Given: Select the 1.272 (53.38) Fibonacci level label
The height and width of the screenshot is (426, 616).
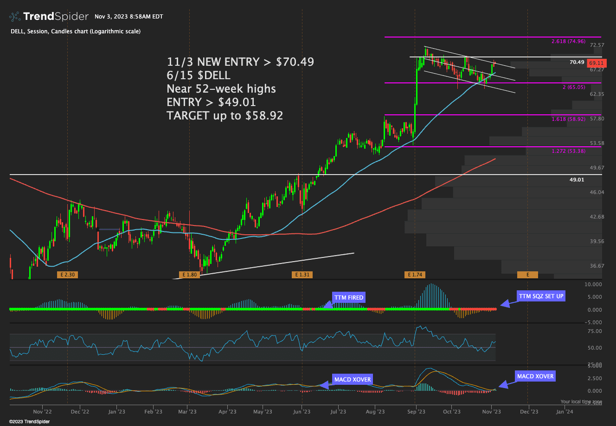Looking at the screenshot, I should pos(575,151).
